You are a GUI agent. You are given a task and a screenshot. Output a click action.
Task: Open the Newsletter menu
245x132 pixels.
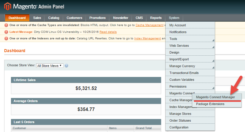(121, 18)
